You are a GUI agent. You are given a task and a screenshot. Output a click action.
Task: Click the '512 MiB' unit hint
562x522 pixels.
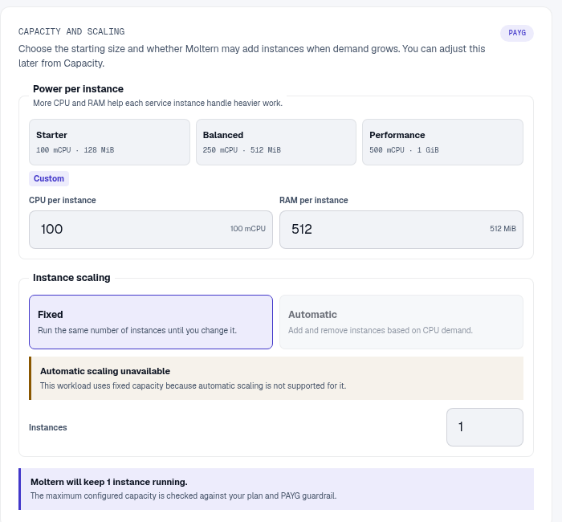point(503,229)
